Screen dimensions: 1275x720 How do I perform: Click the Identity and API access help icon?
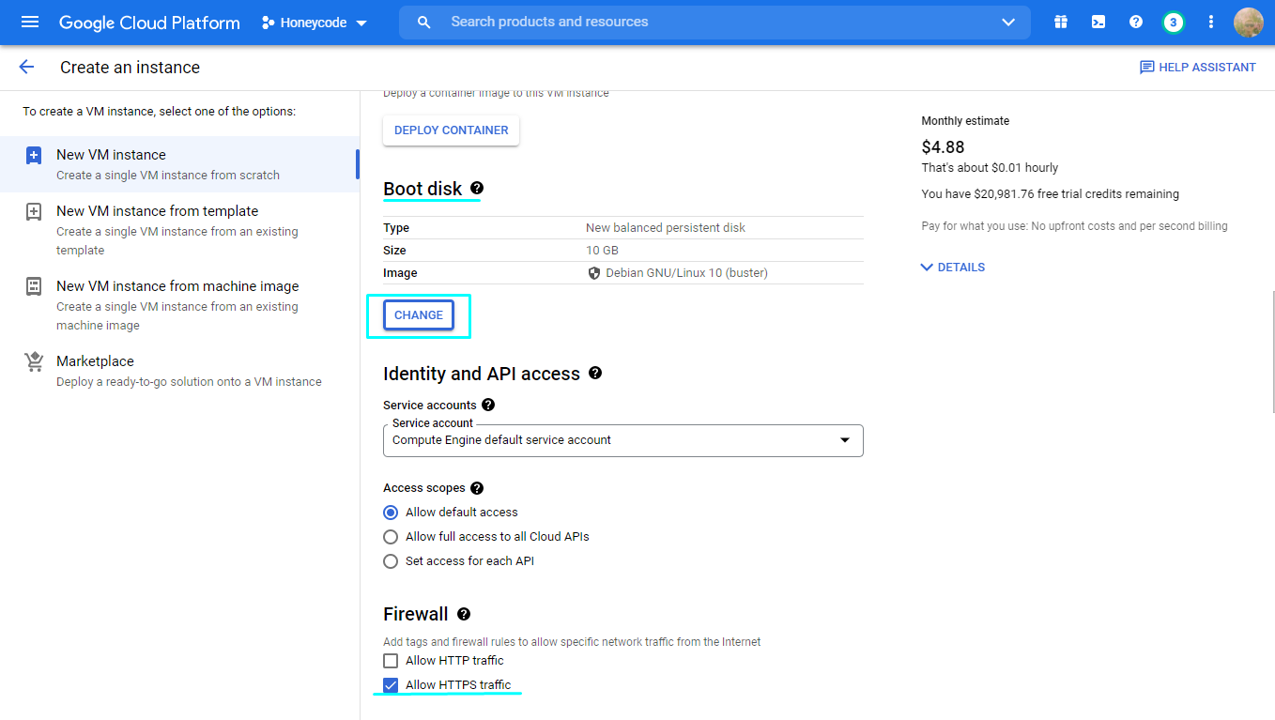coord(595,373)
